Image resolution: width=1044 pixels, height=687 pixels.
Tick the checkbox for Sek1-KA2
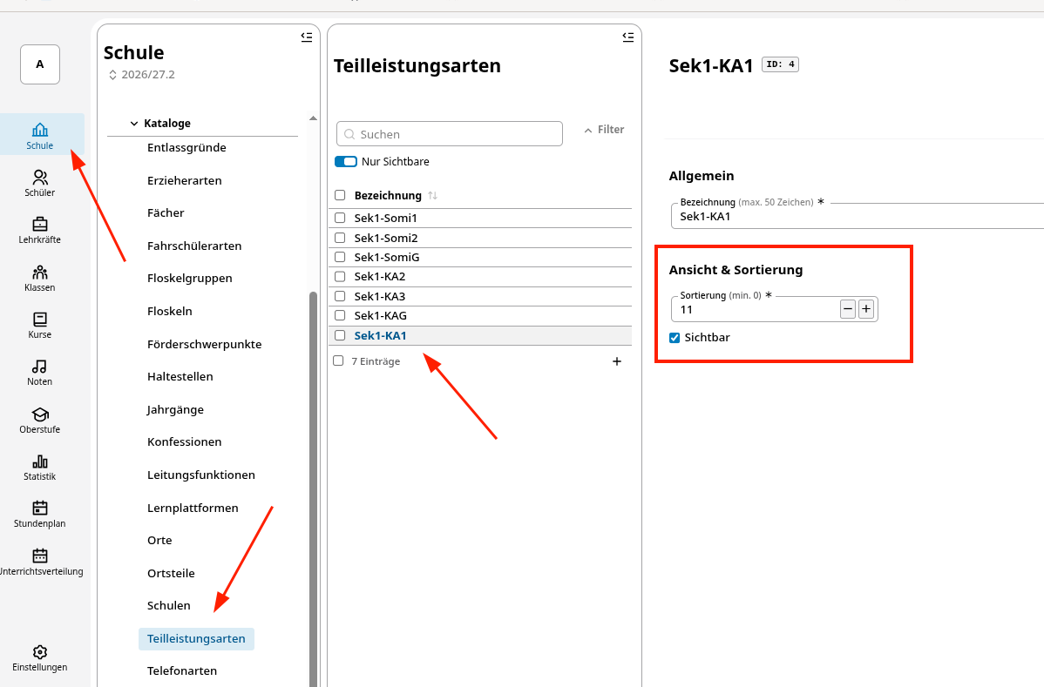pos(340,276)
